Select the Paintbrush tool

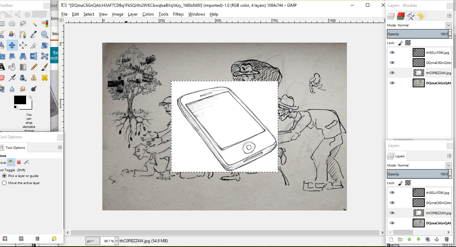click(x=44, y=67)
